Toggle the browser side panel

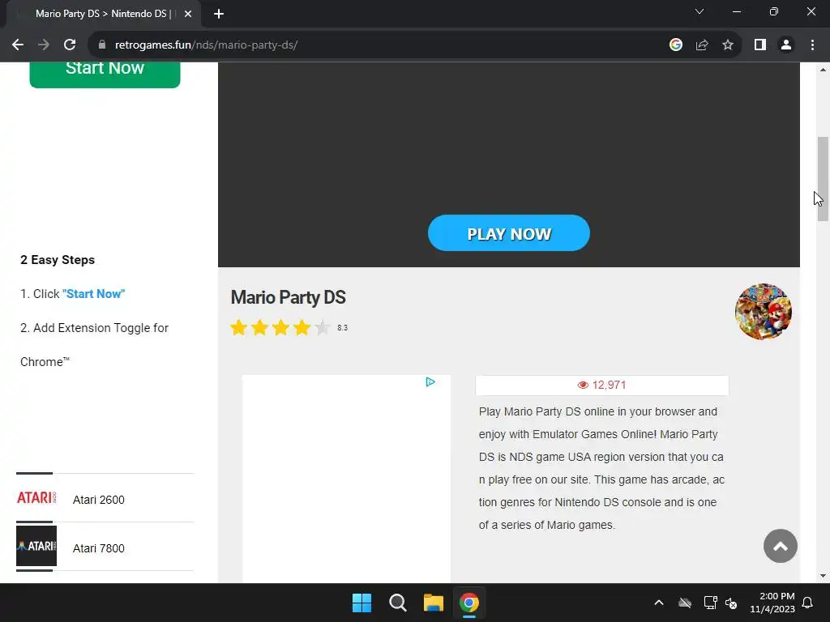[760, 45]
